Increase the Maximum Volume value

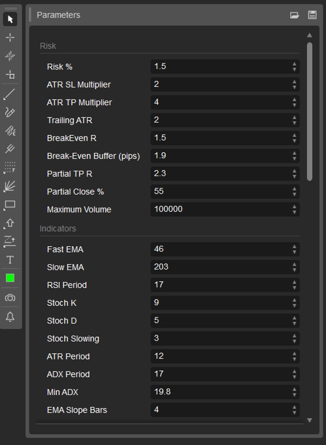pos(294,207)
